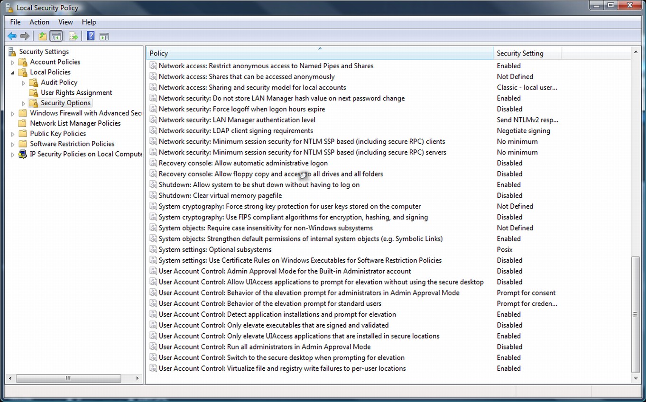
Task: Open the View menu
Action: (65, 22)
